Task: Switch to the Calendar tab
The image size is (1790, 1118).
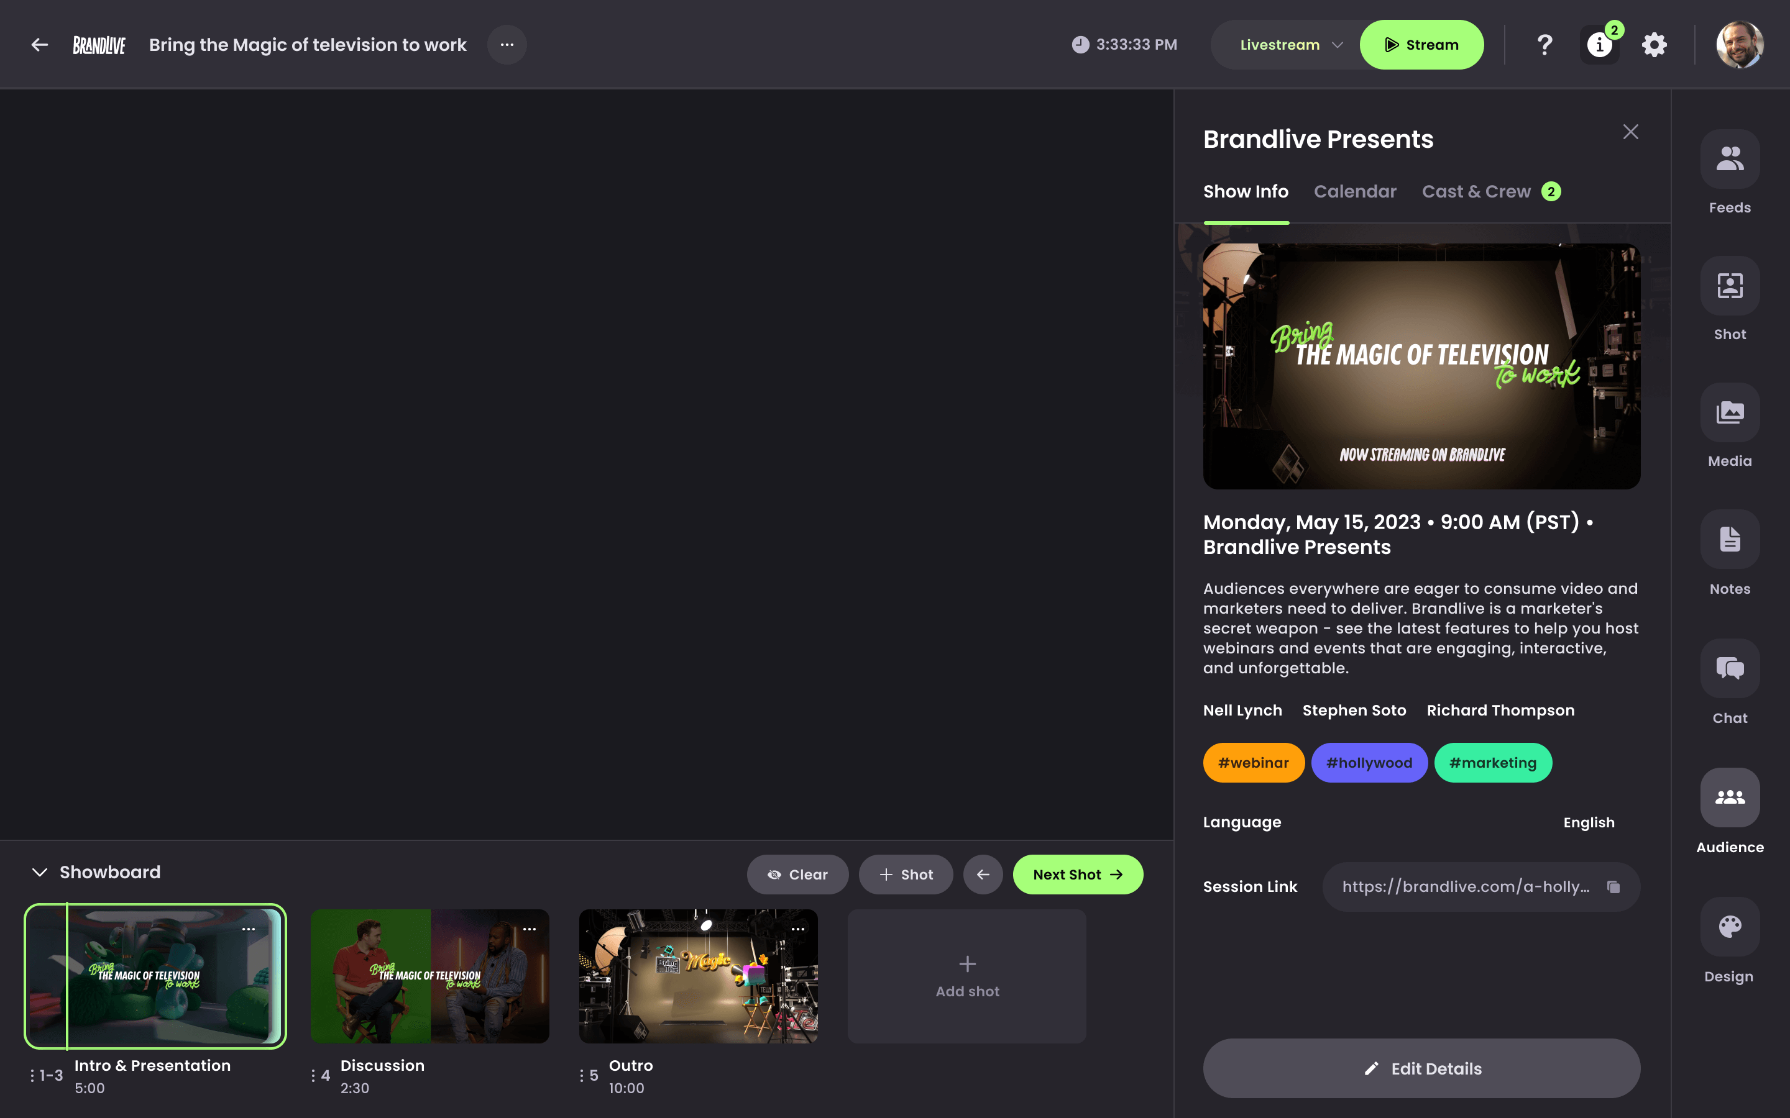Action: (x=1355, y=193)
